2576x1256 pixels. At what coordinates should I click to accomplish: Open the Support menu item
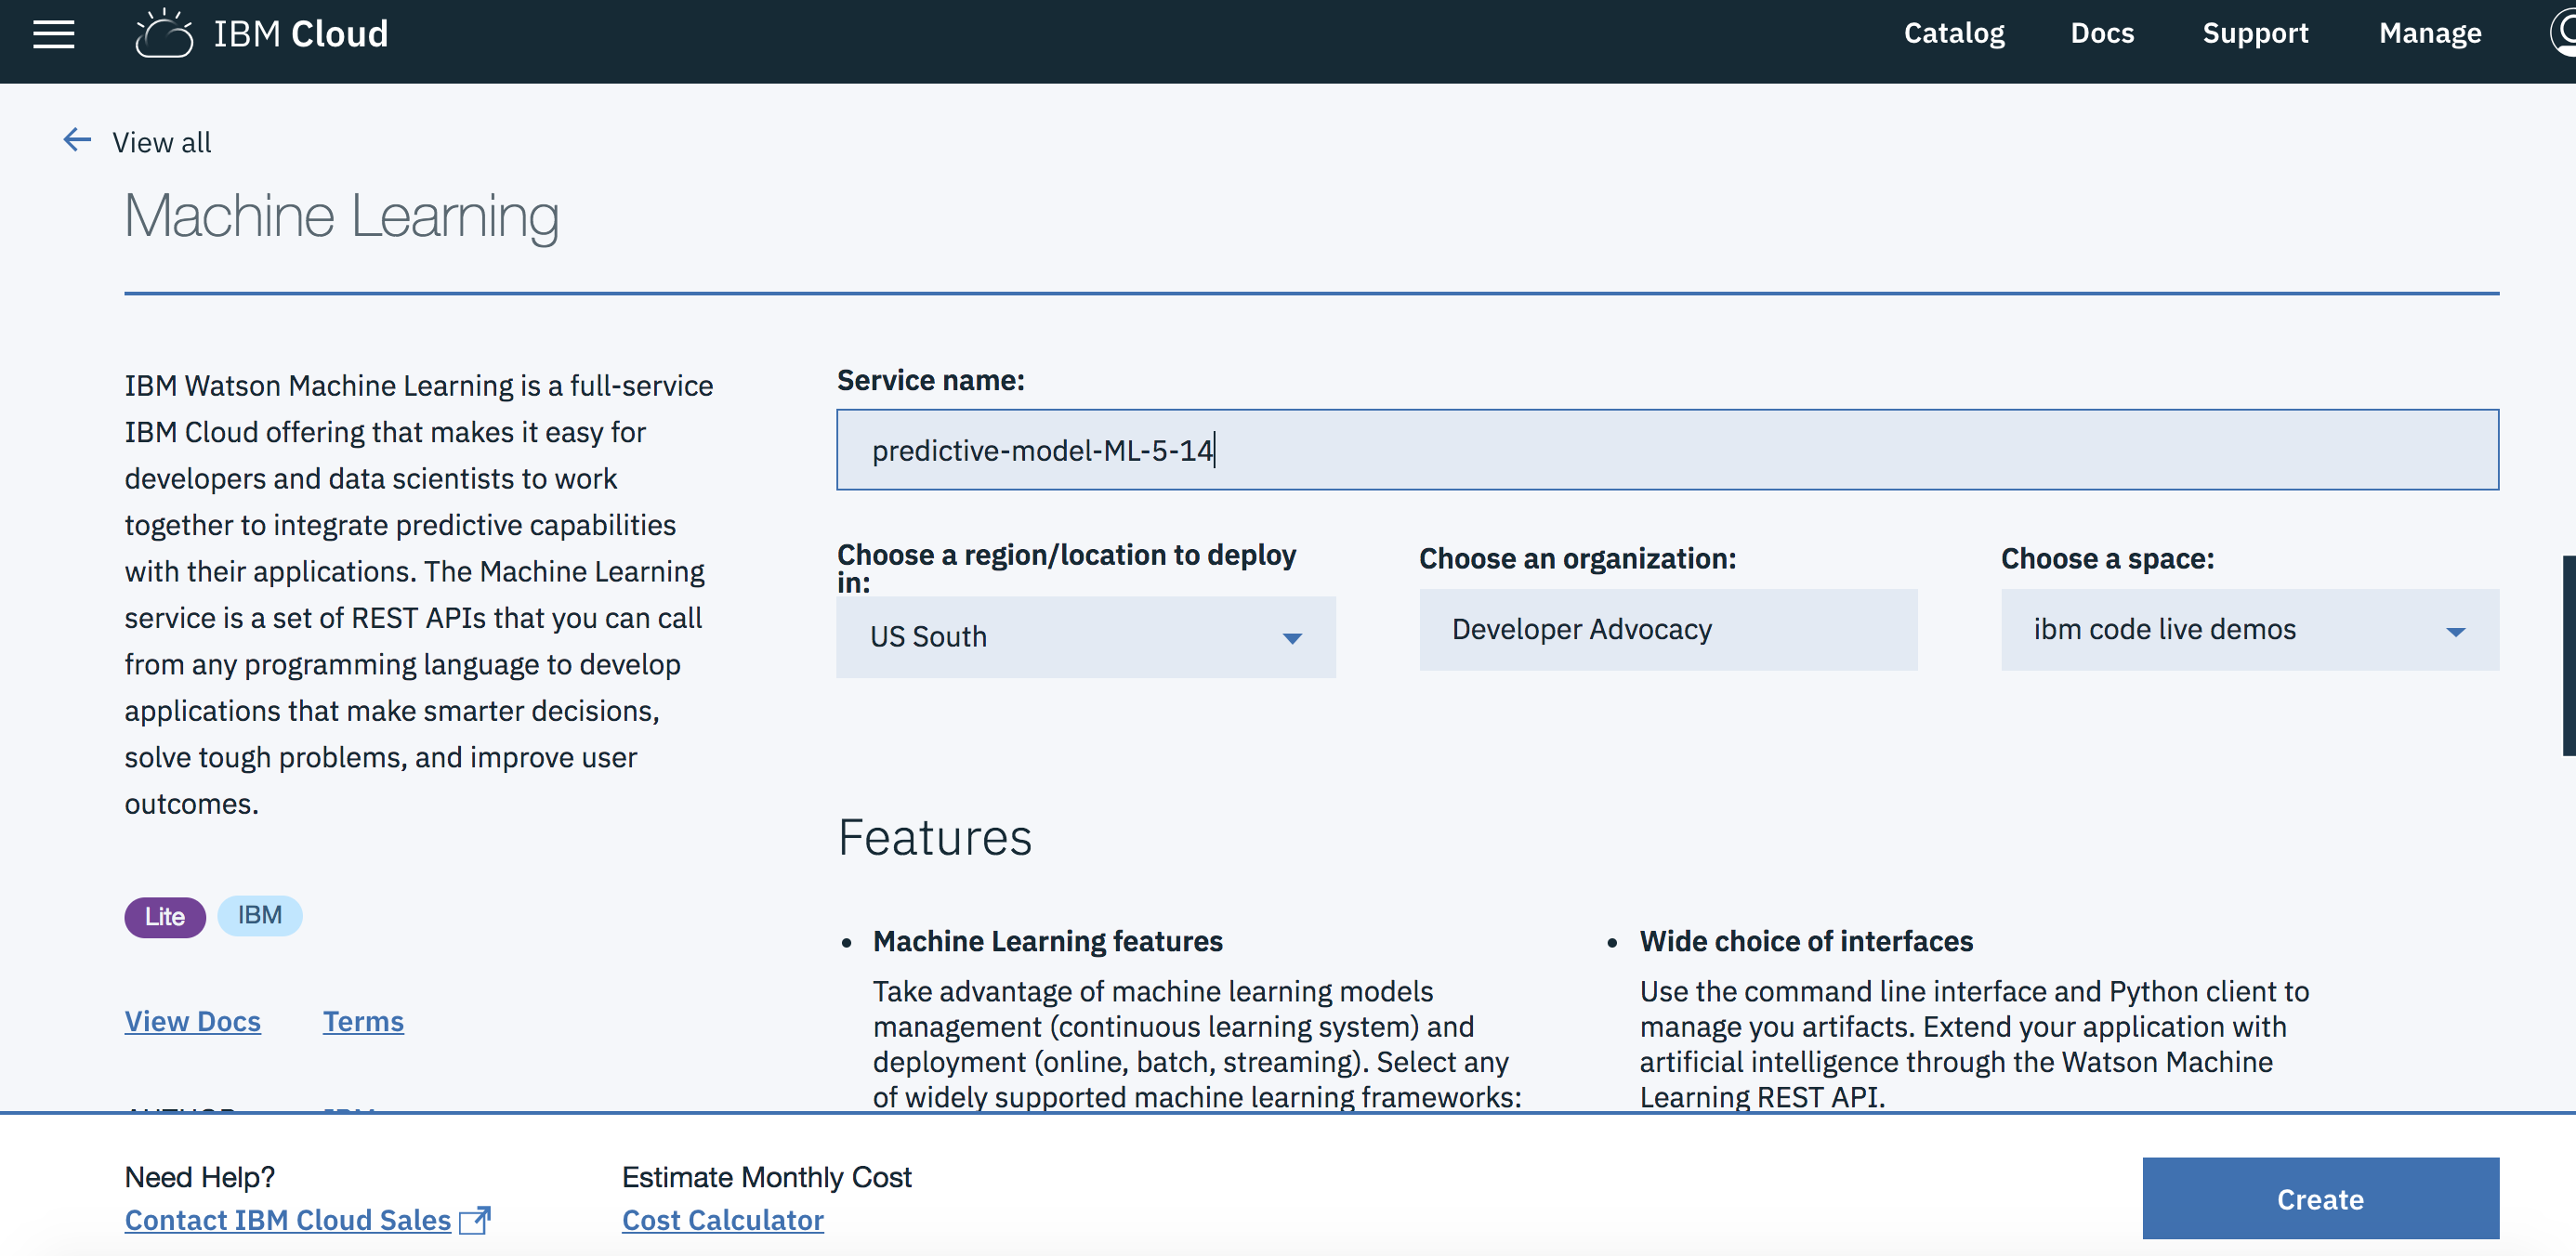(2254, 34)
